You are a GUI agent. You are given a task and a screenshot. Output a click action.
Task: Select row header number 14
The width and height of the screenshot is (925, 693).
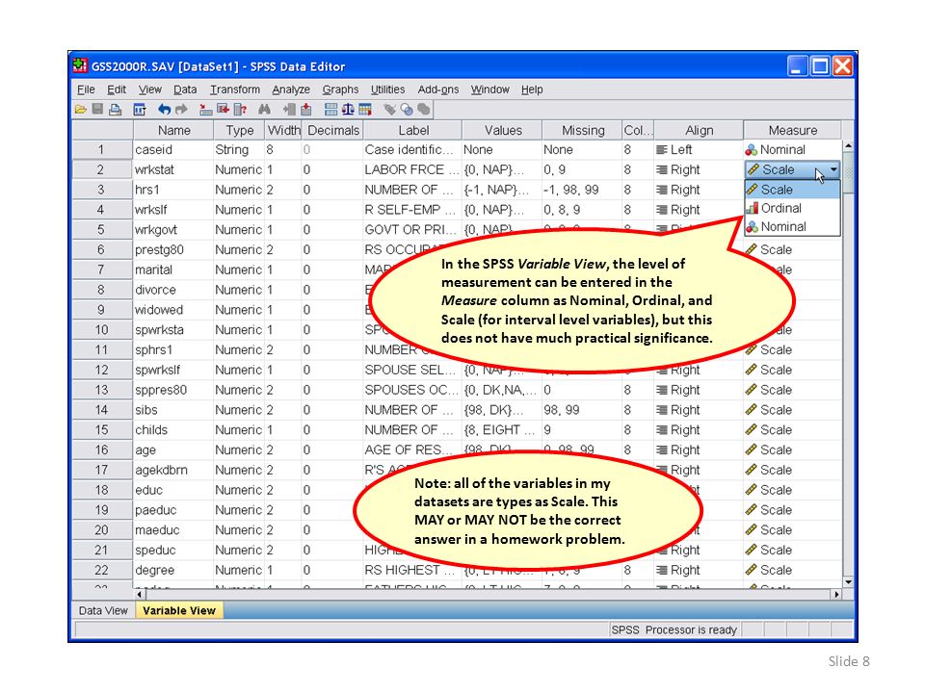101,410
